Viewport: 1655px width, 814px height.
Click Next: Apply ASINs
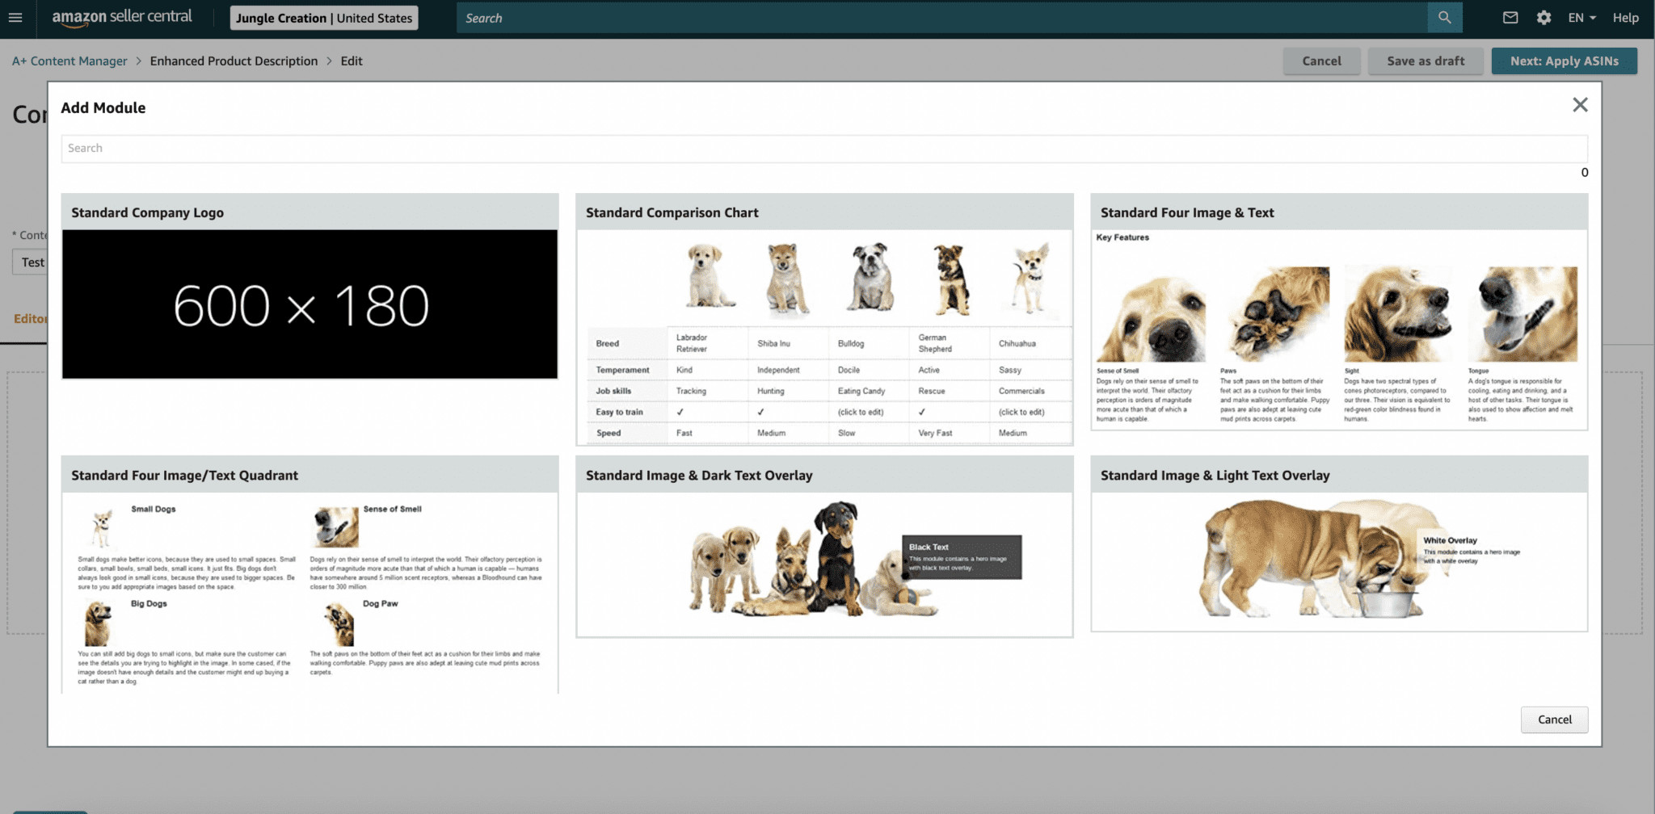1564,61
